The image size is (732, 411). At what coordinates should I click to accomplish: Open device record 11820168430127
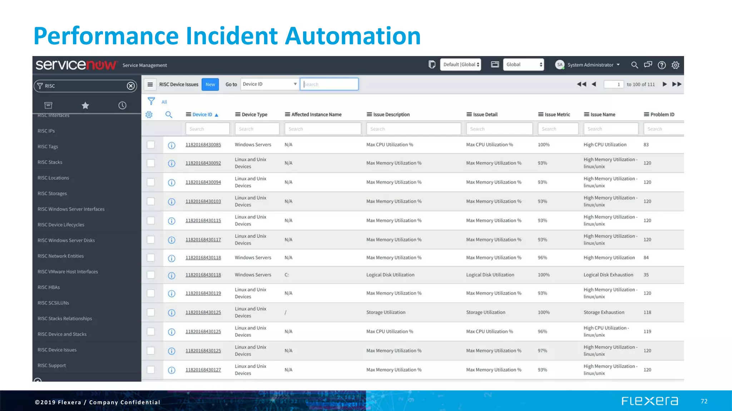click(x=203, y=370)
